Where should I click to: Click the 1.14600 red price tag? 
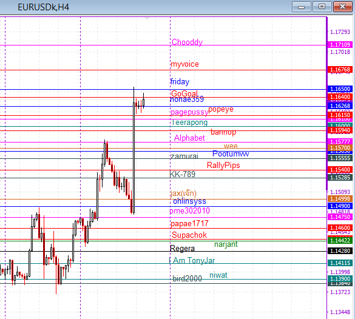(340, 228)
